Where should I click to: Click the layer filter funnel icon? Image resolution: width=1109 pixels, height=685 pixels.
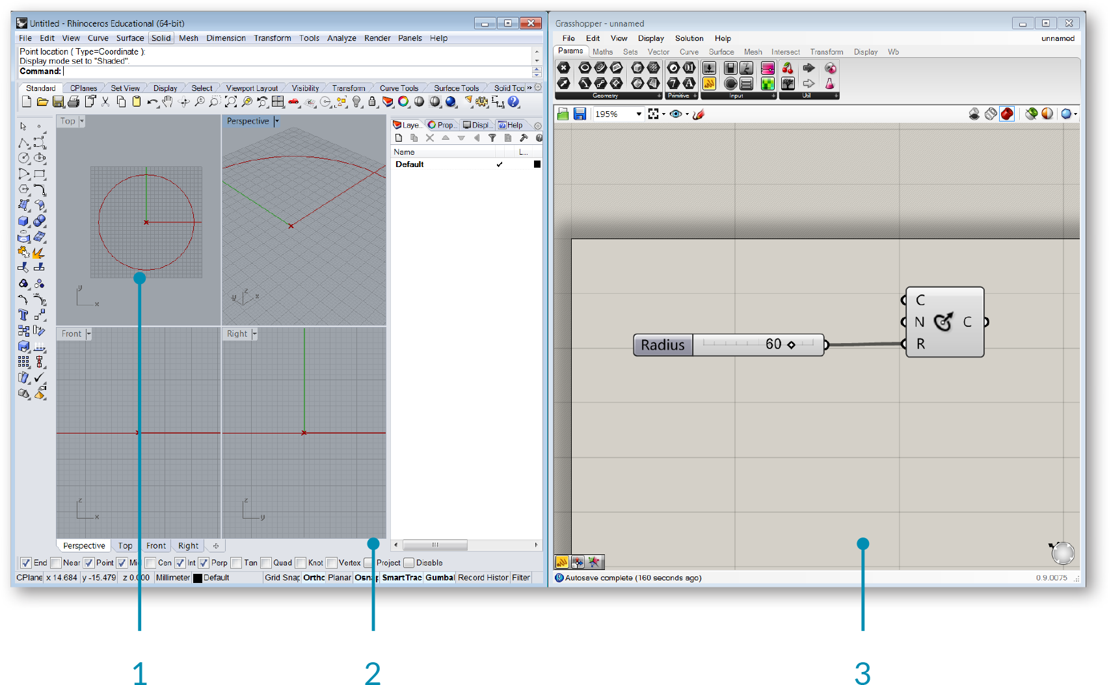pos(492,138)
